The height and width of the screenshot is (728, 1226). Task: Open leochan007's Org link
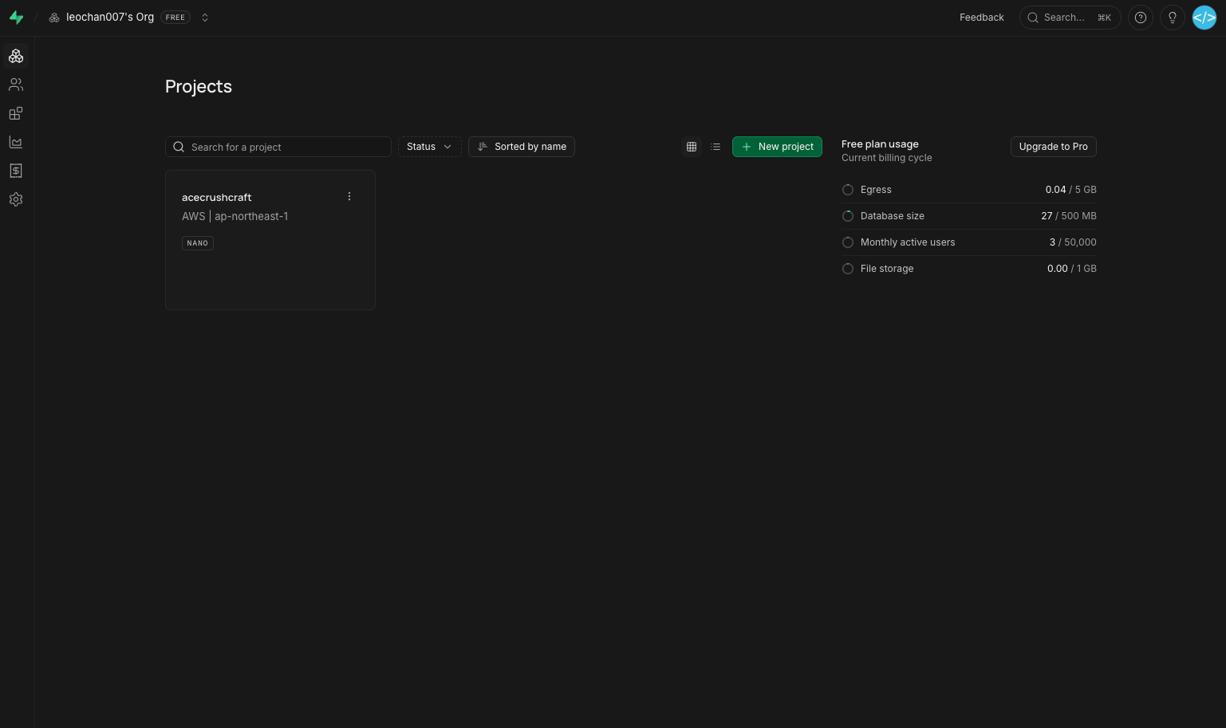[110, 18]
